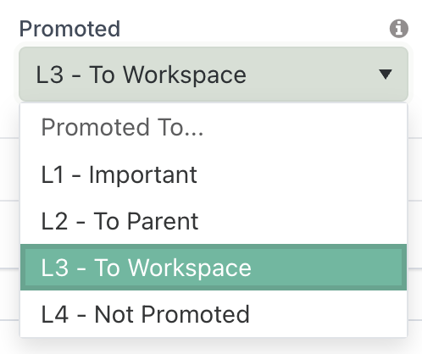Keep promotion at To Workspace in list
Image resolution: width=422 pixels, height=354 pixels.
214,268
